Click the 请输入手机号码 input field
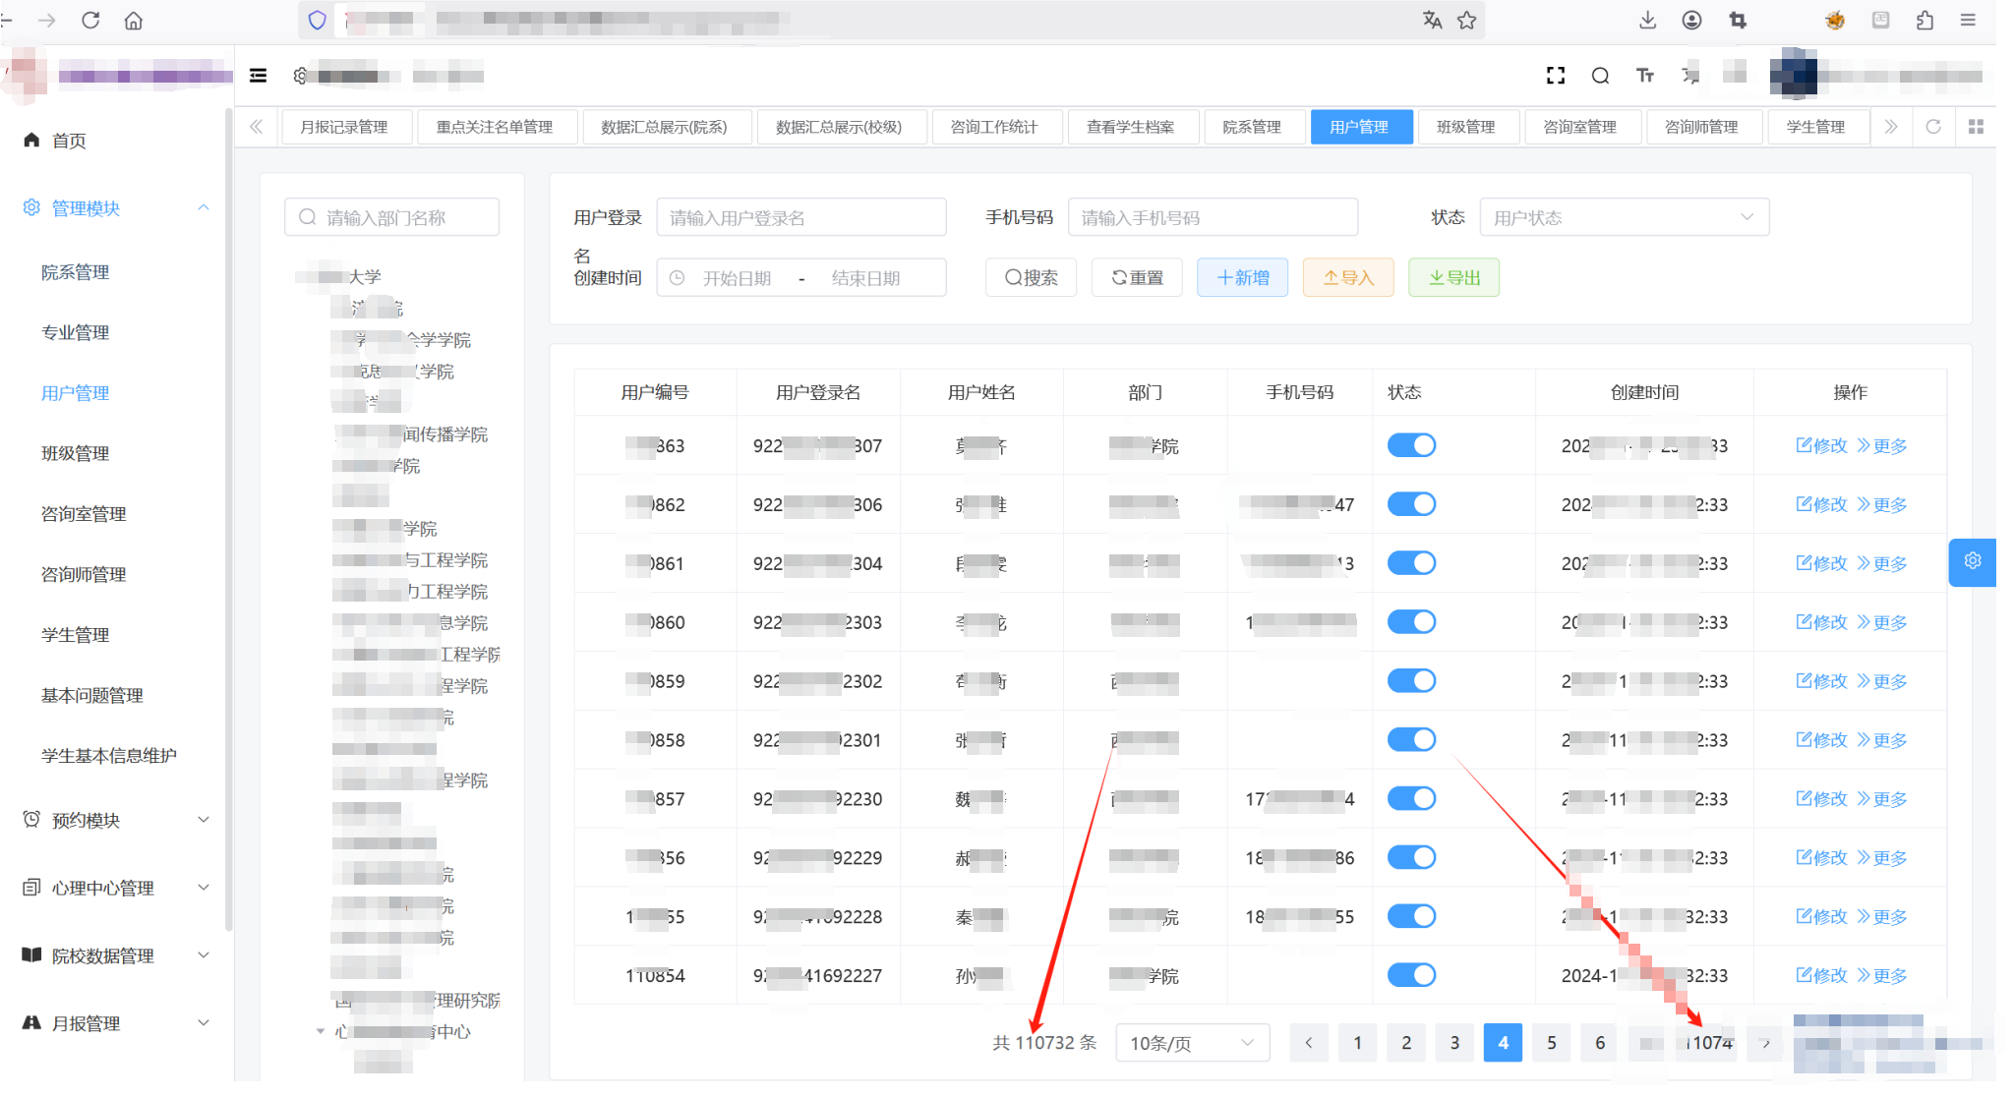 point(1212,217)
